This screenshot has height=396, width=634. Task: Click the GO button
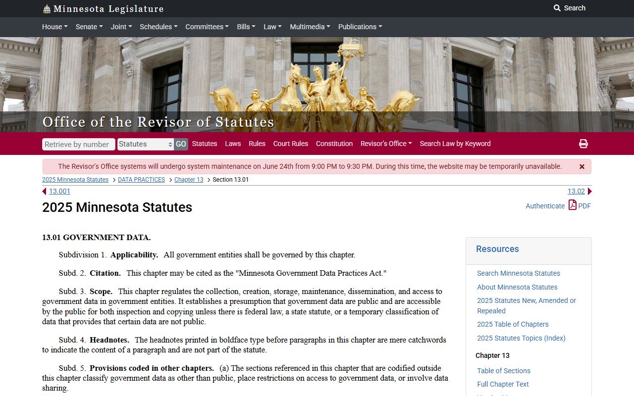tap(181, 144)
